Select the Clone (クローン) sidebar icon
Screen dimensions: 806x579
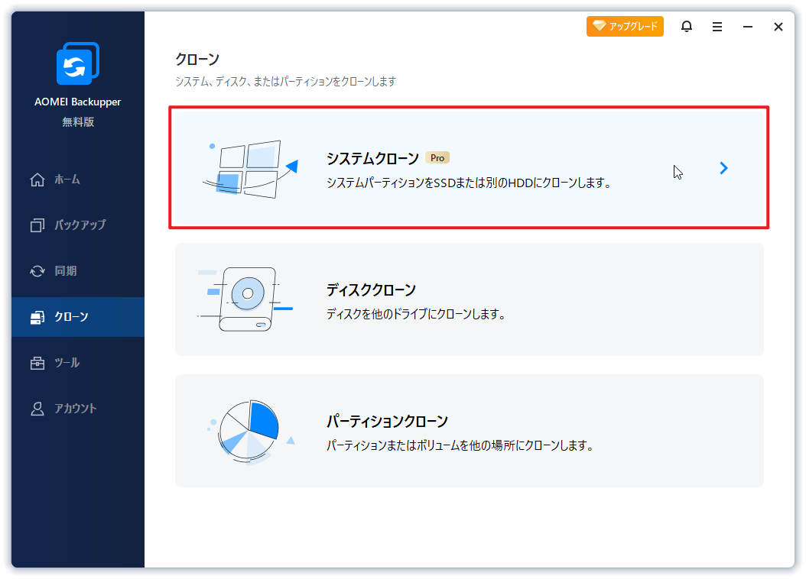coord(37,317)
